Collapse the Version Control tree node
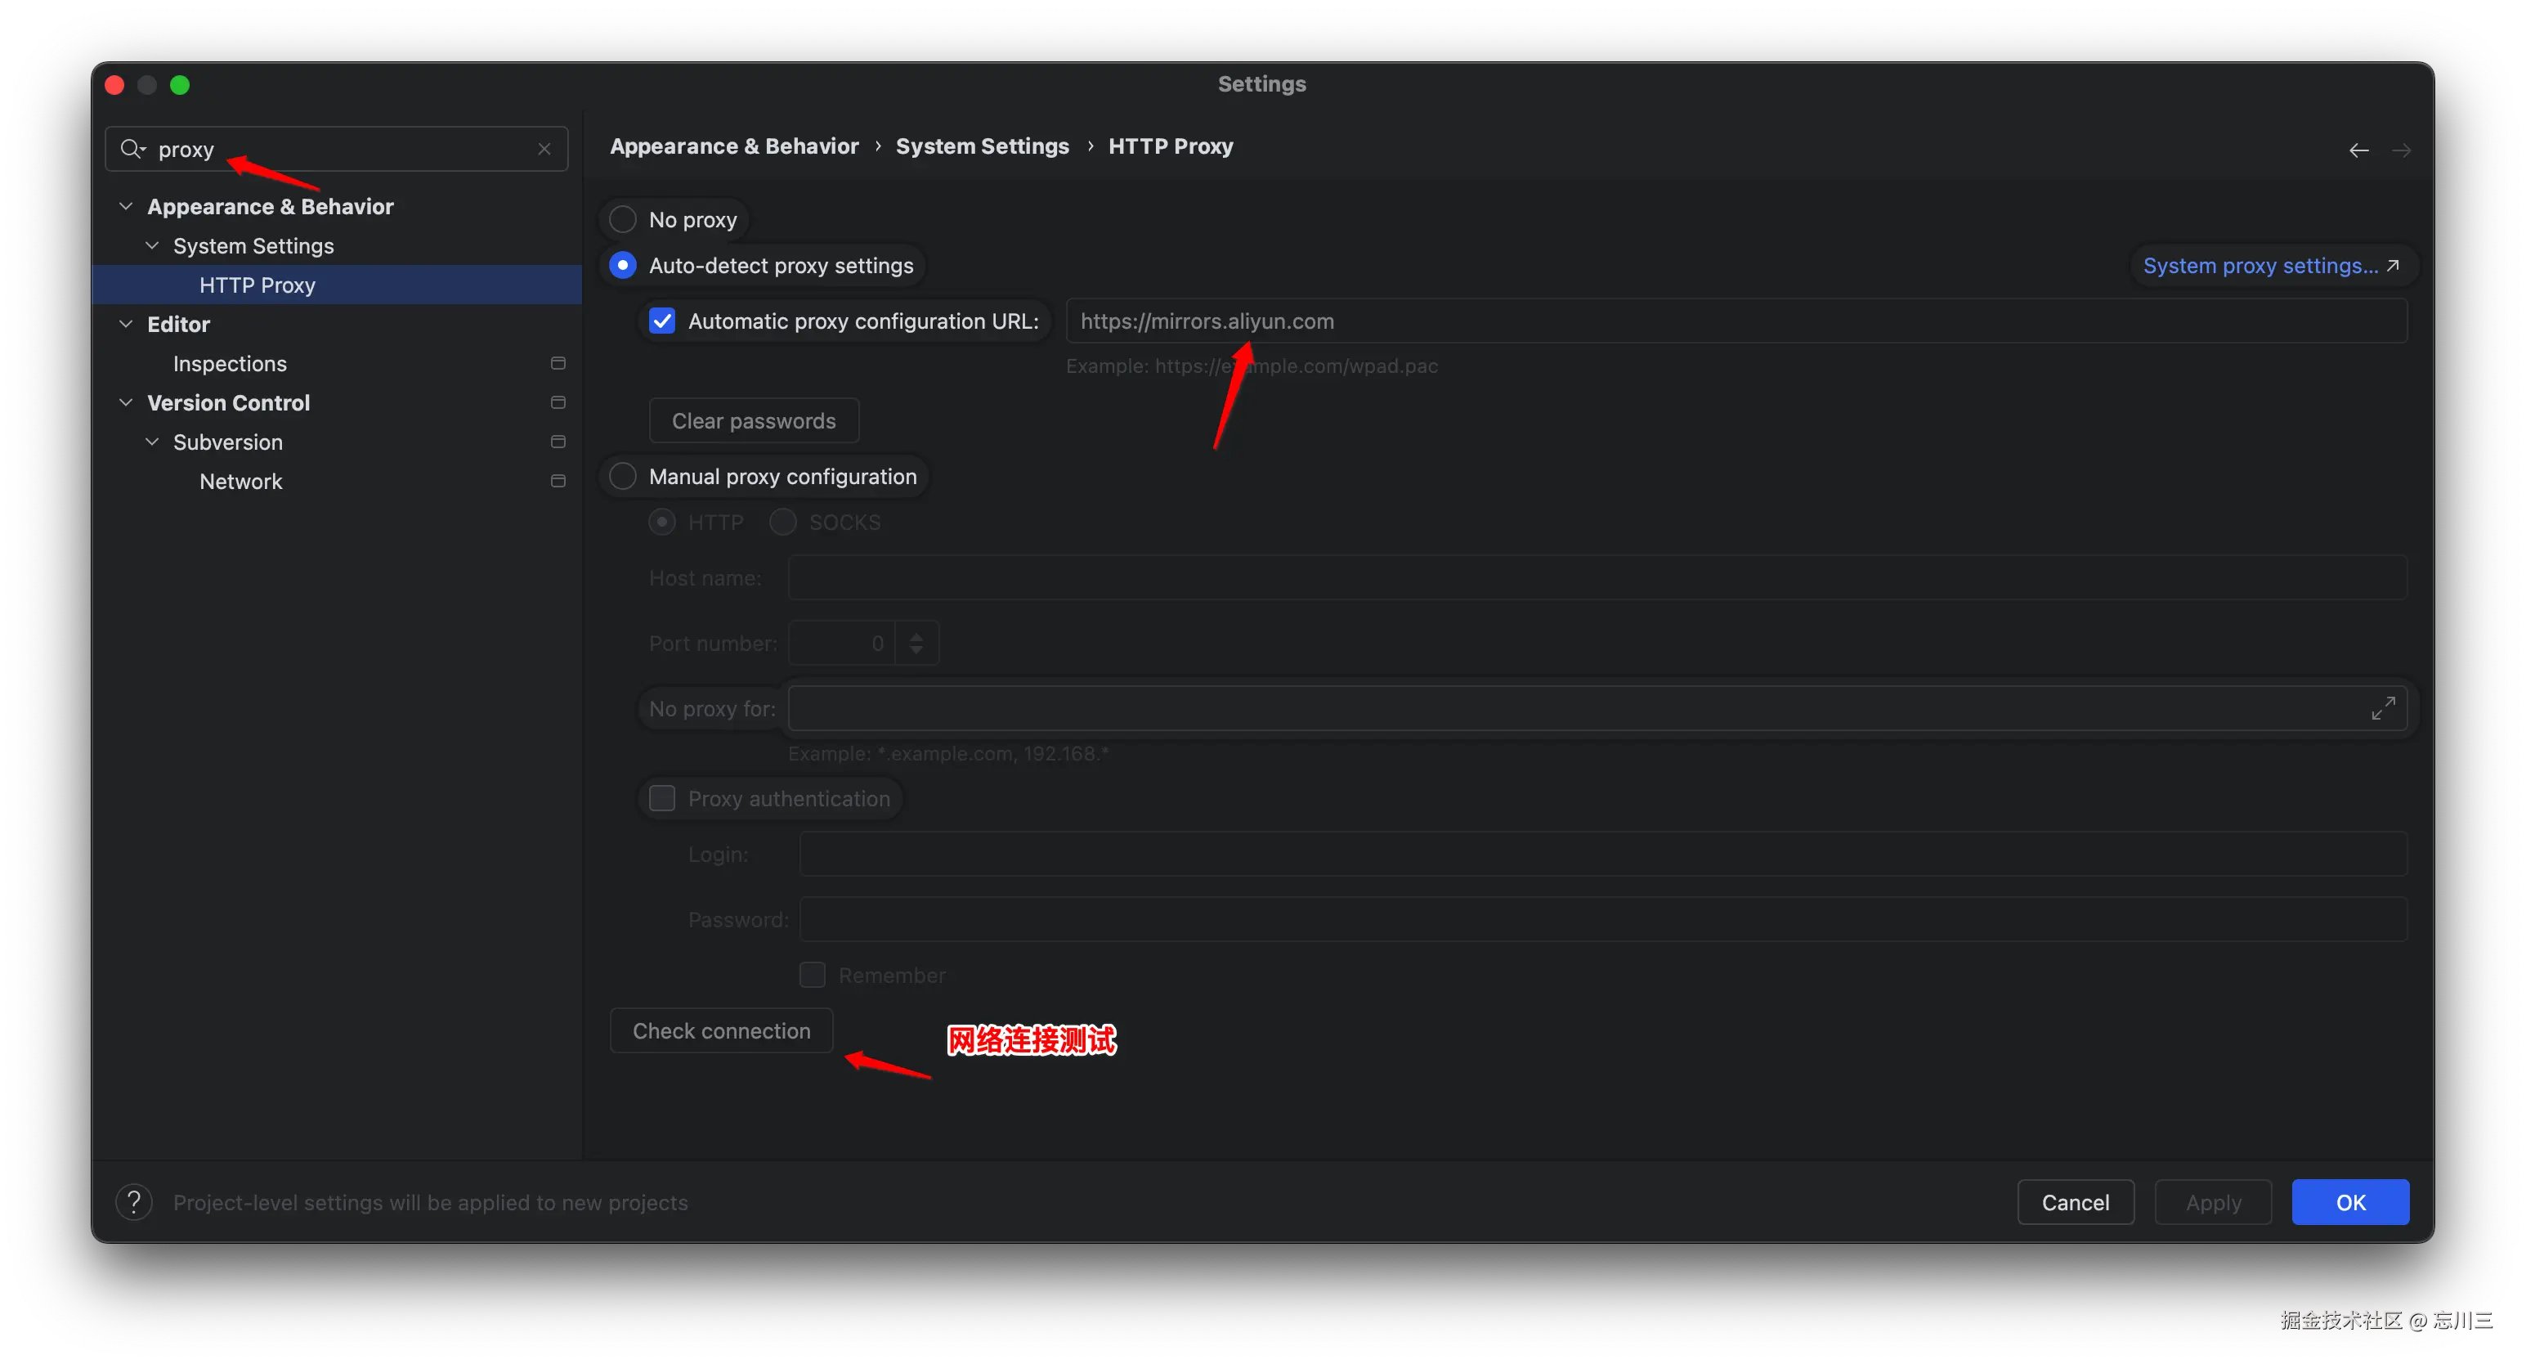The width and height of the screenshot is (2526, 1364). [x=126, y=403]
